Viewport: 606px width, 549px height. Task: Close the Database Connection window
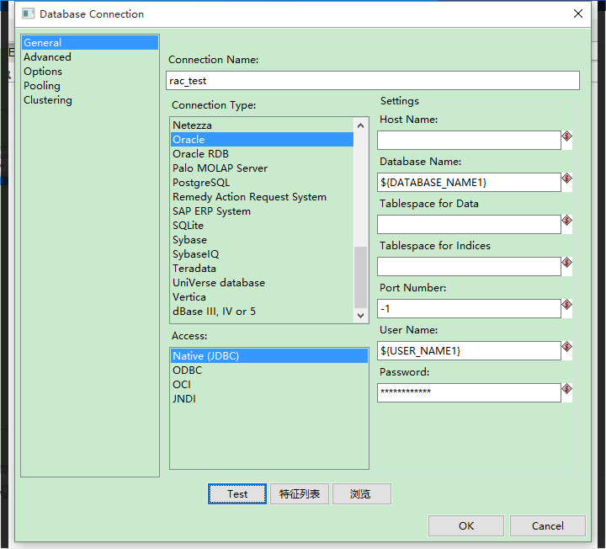[x=577, y=14]
